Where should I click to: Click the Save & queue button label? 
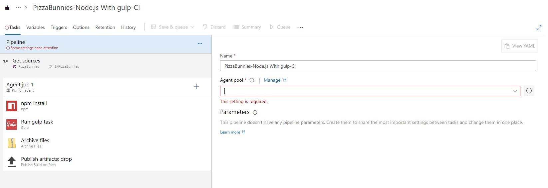click(x=173, y=27)
